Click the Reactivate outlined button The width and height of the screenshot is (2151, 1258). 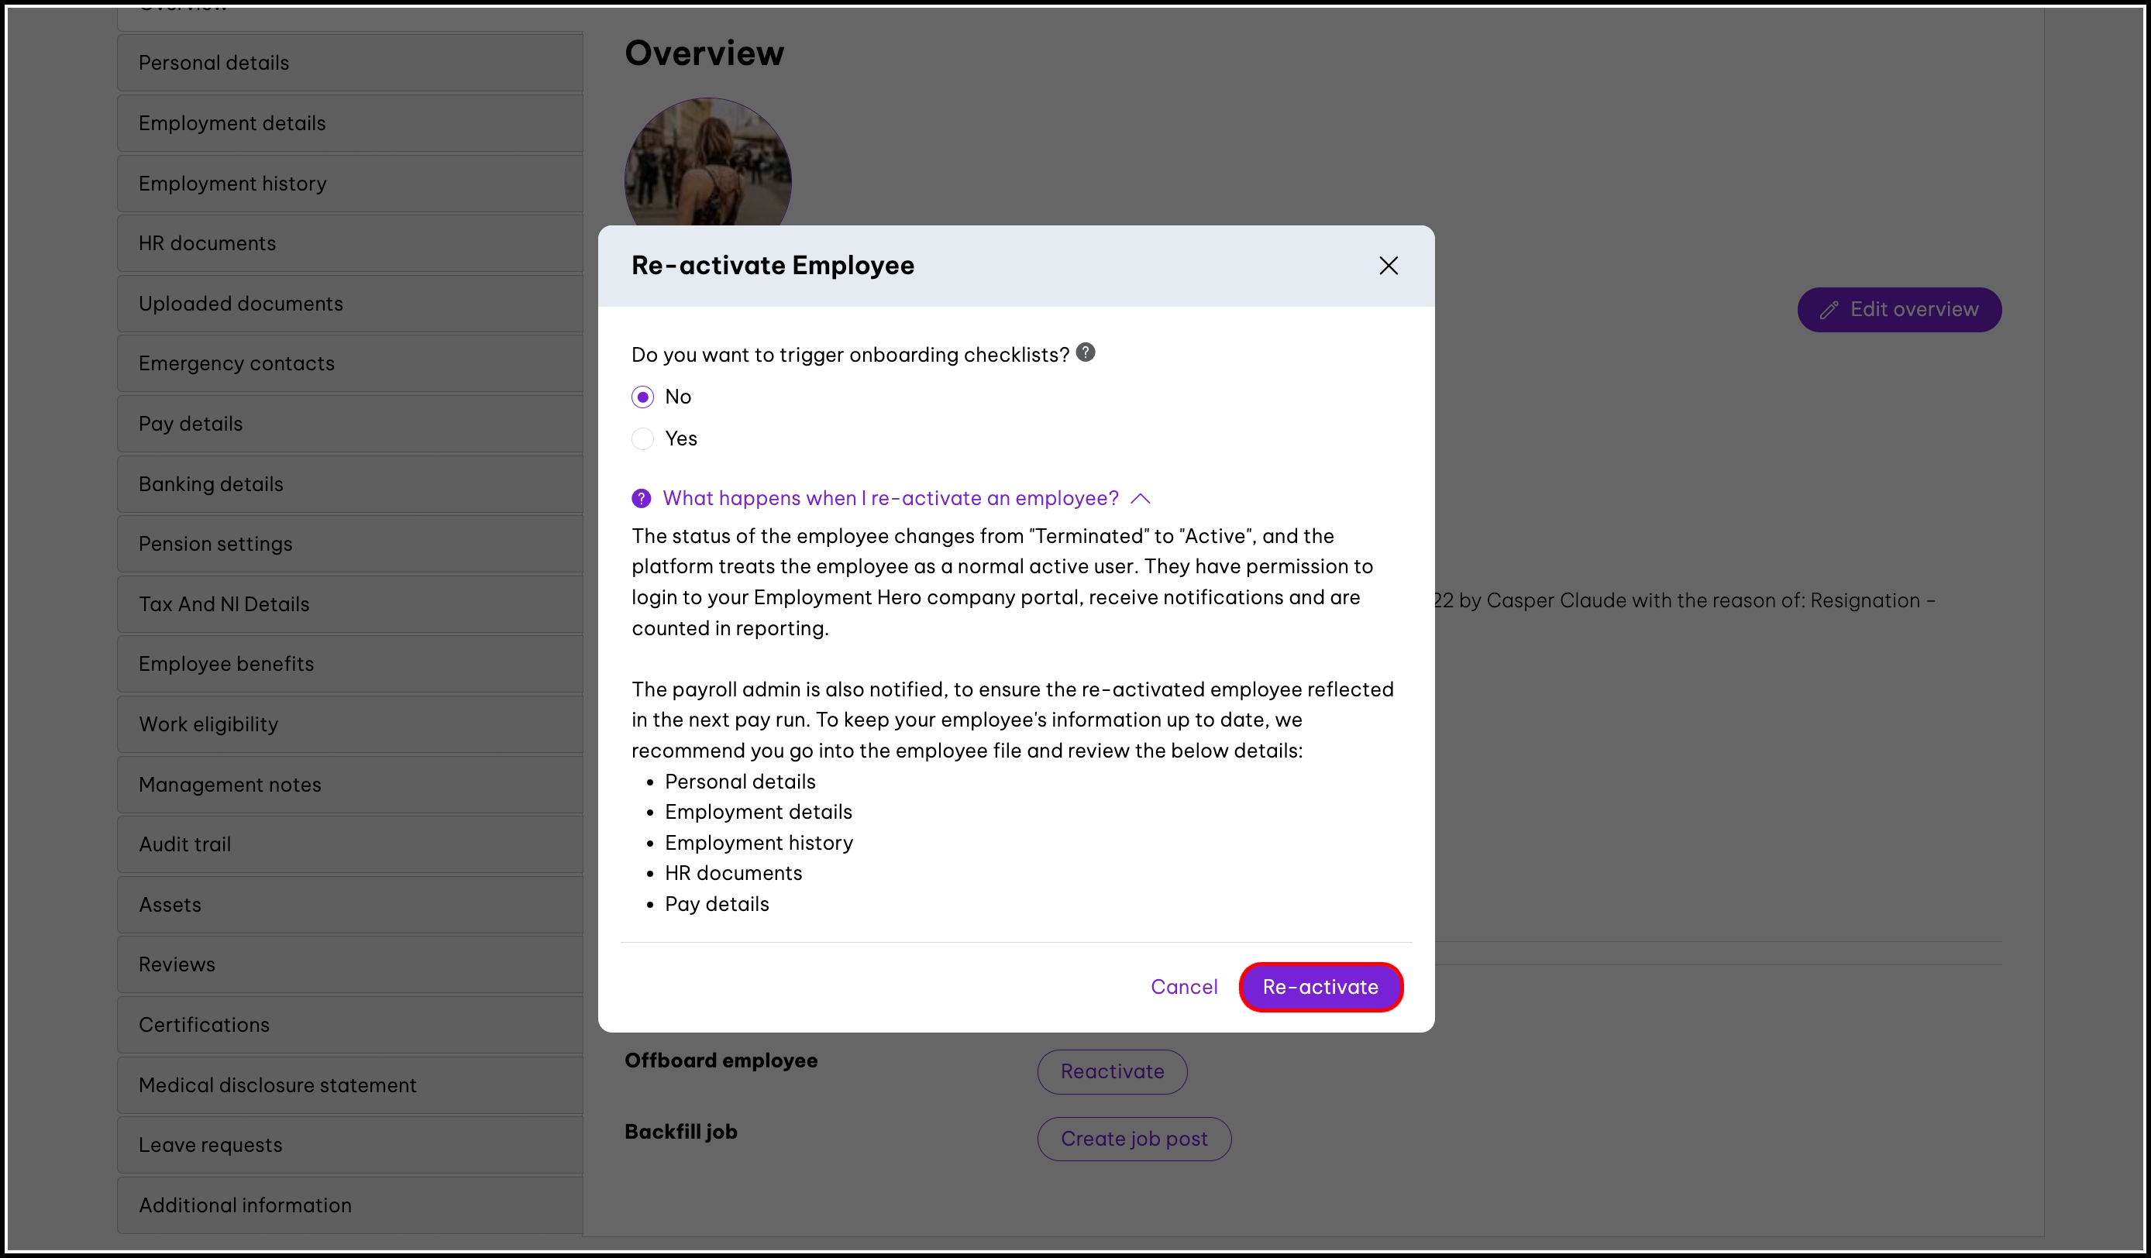pos(1111,1071)
